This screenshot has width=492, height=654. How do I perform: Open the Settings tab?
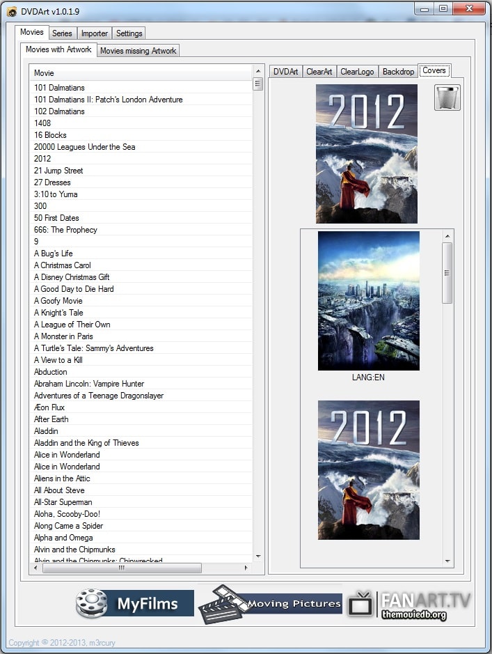(x=129, y=33)
